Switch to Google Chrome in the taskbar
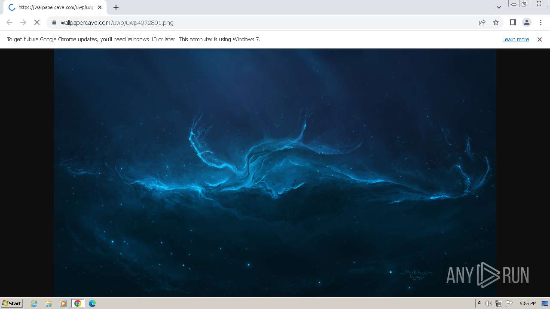 [x=78, y=303]
